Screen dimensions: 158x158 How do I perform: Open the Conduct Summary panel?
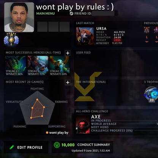pyautogui.click(x=82, y=147)
